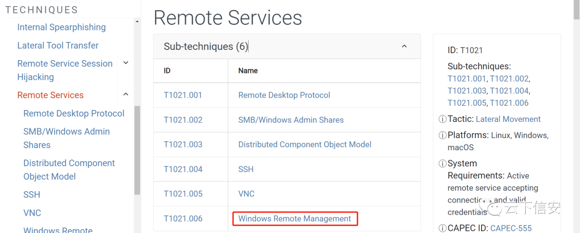Select Lateral Tool Transfer in sidebar

coord(58,46)
